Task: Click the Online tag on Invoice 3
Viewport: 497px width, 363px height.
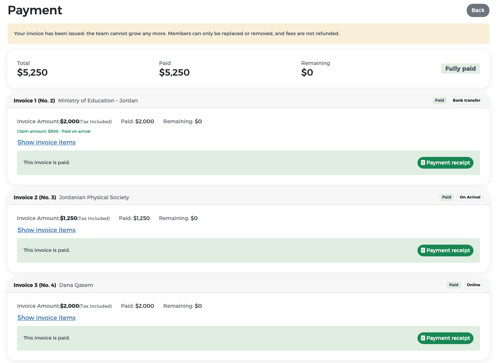Action: pyautogui.click(x=473, y=285)
